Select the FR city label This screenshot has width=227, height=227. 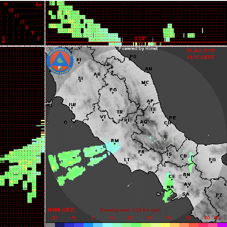(141, 152)
